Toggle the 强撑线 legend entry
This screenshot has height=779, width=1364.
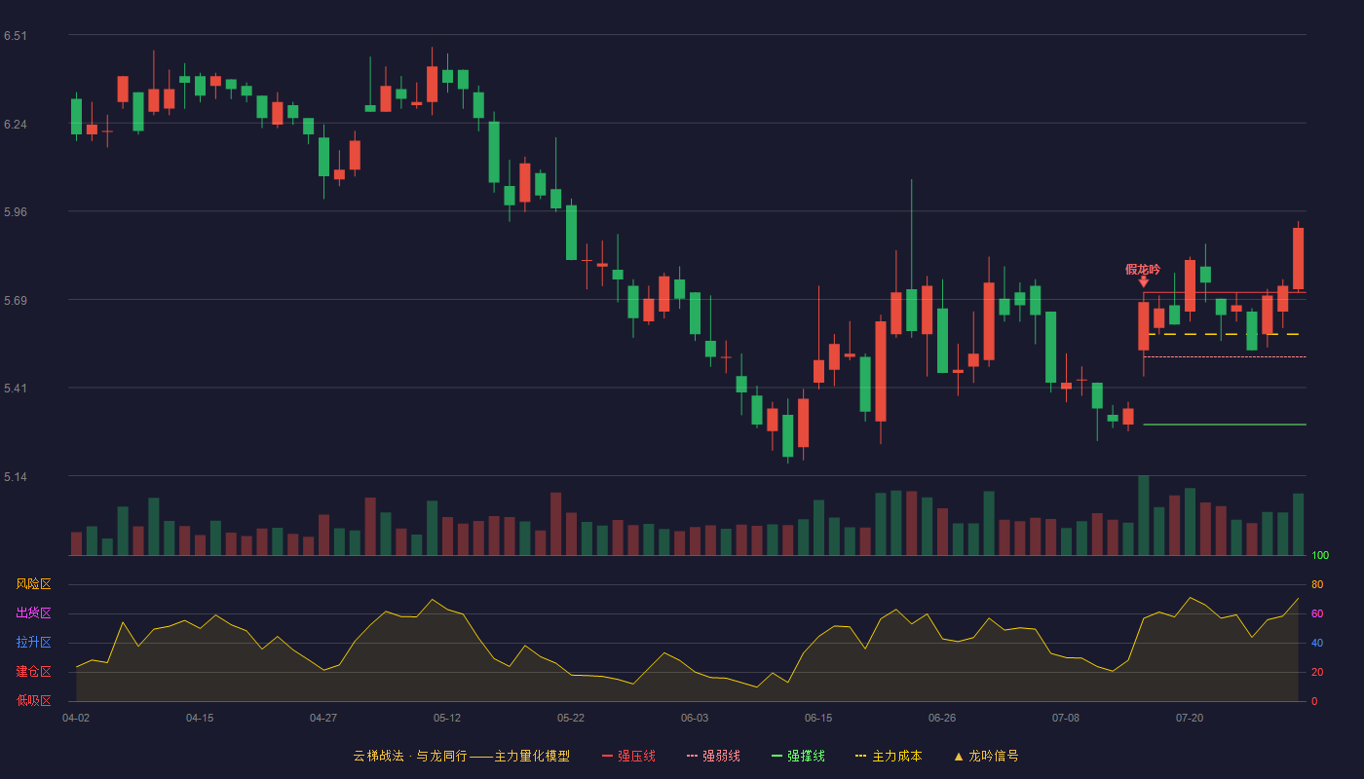point(798,756)
